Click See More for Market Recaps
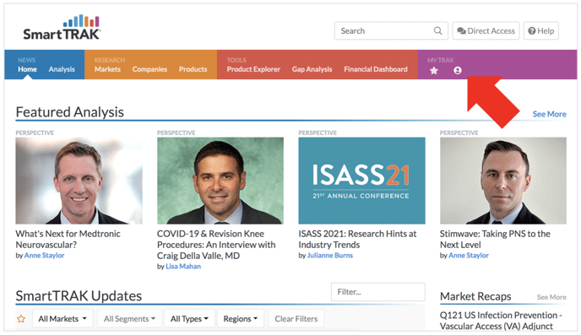The image size is (581, 335). pyautogui.click(x=551, y=297)
